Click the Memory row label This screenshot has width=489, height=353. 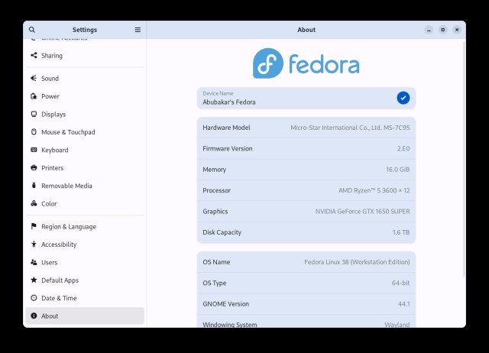[x=214, y=170]
